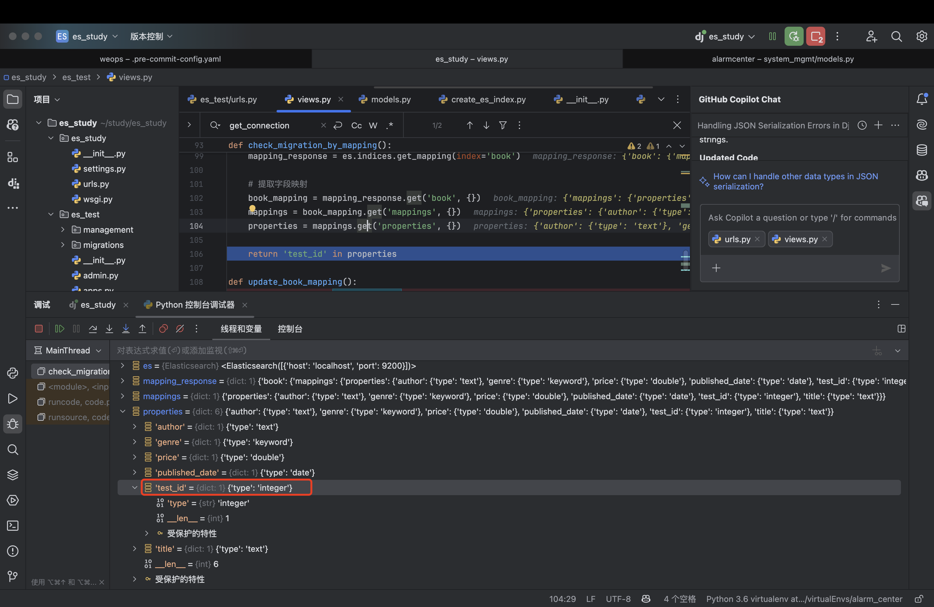This screenshot has width=934, height=607.
Task: Toggle match case Cc in search
Action: coord(356,126)
